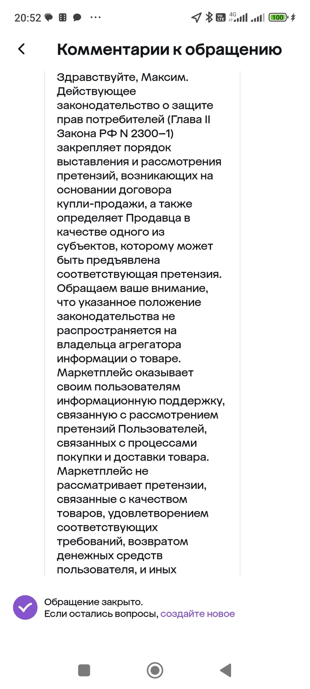
Task: Tap the single speech bubble notification icon
Action: point(77,18)
